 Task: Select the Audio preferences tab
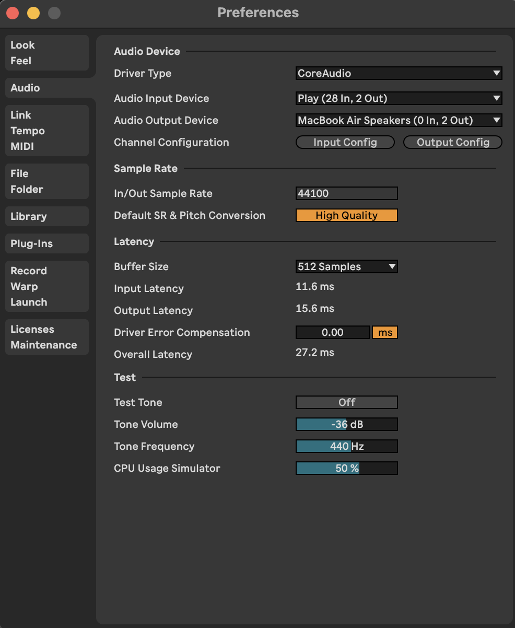47,88
